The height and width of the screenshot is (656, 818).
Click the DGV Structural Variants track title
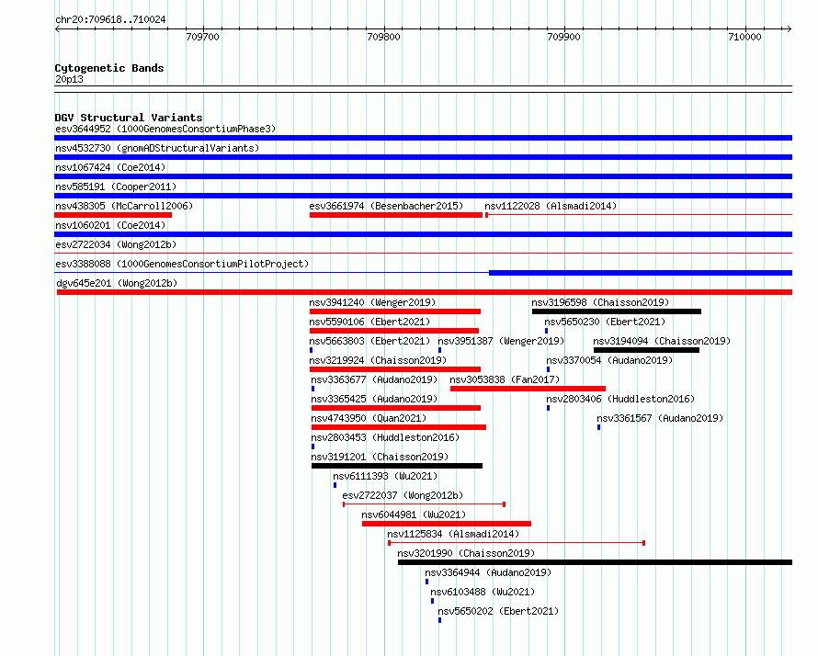coord(129,118)
